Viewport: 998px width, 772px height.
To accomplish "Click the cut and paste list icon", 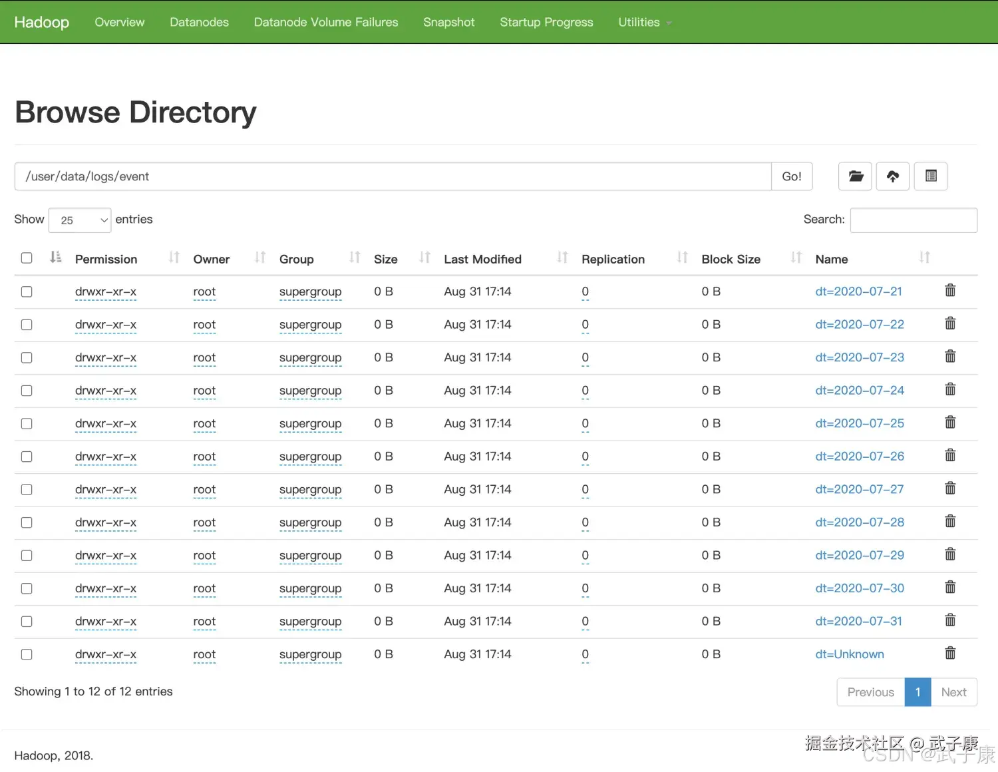I will [930, 176].
